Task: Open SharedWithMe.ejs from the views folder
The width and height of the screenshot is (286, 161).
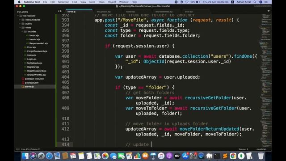Action: pyautogui.click(x=36, y=75)
